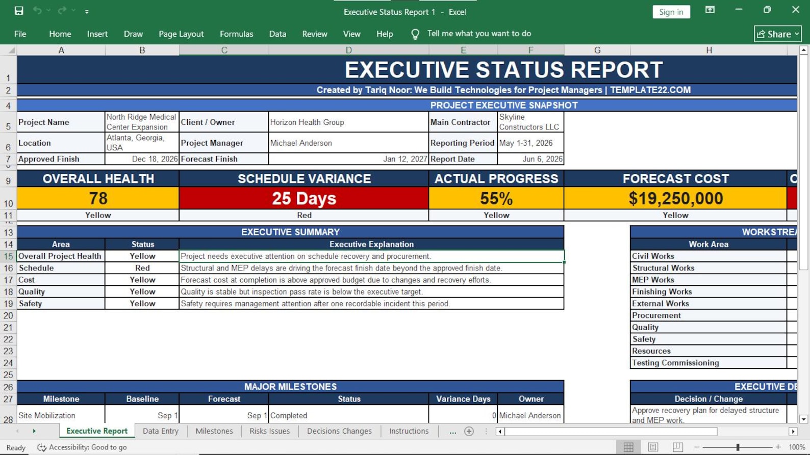Open the Page Layout tab

tap(181, 34)
